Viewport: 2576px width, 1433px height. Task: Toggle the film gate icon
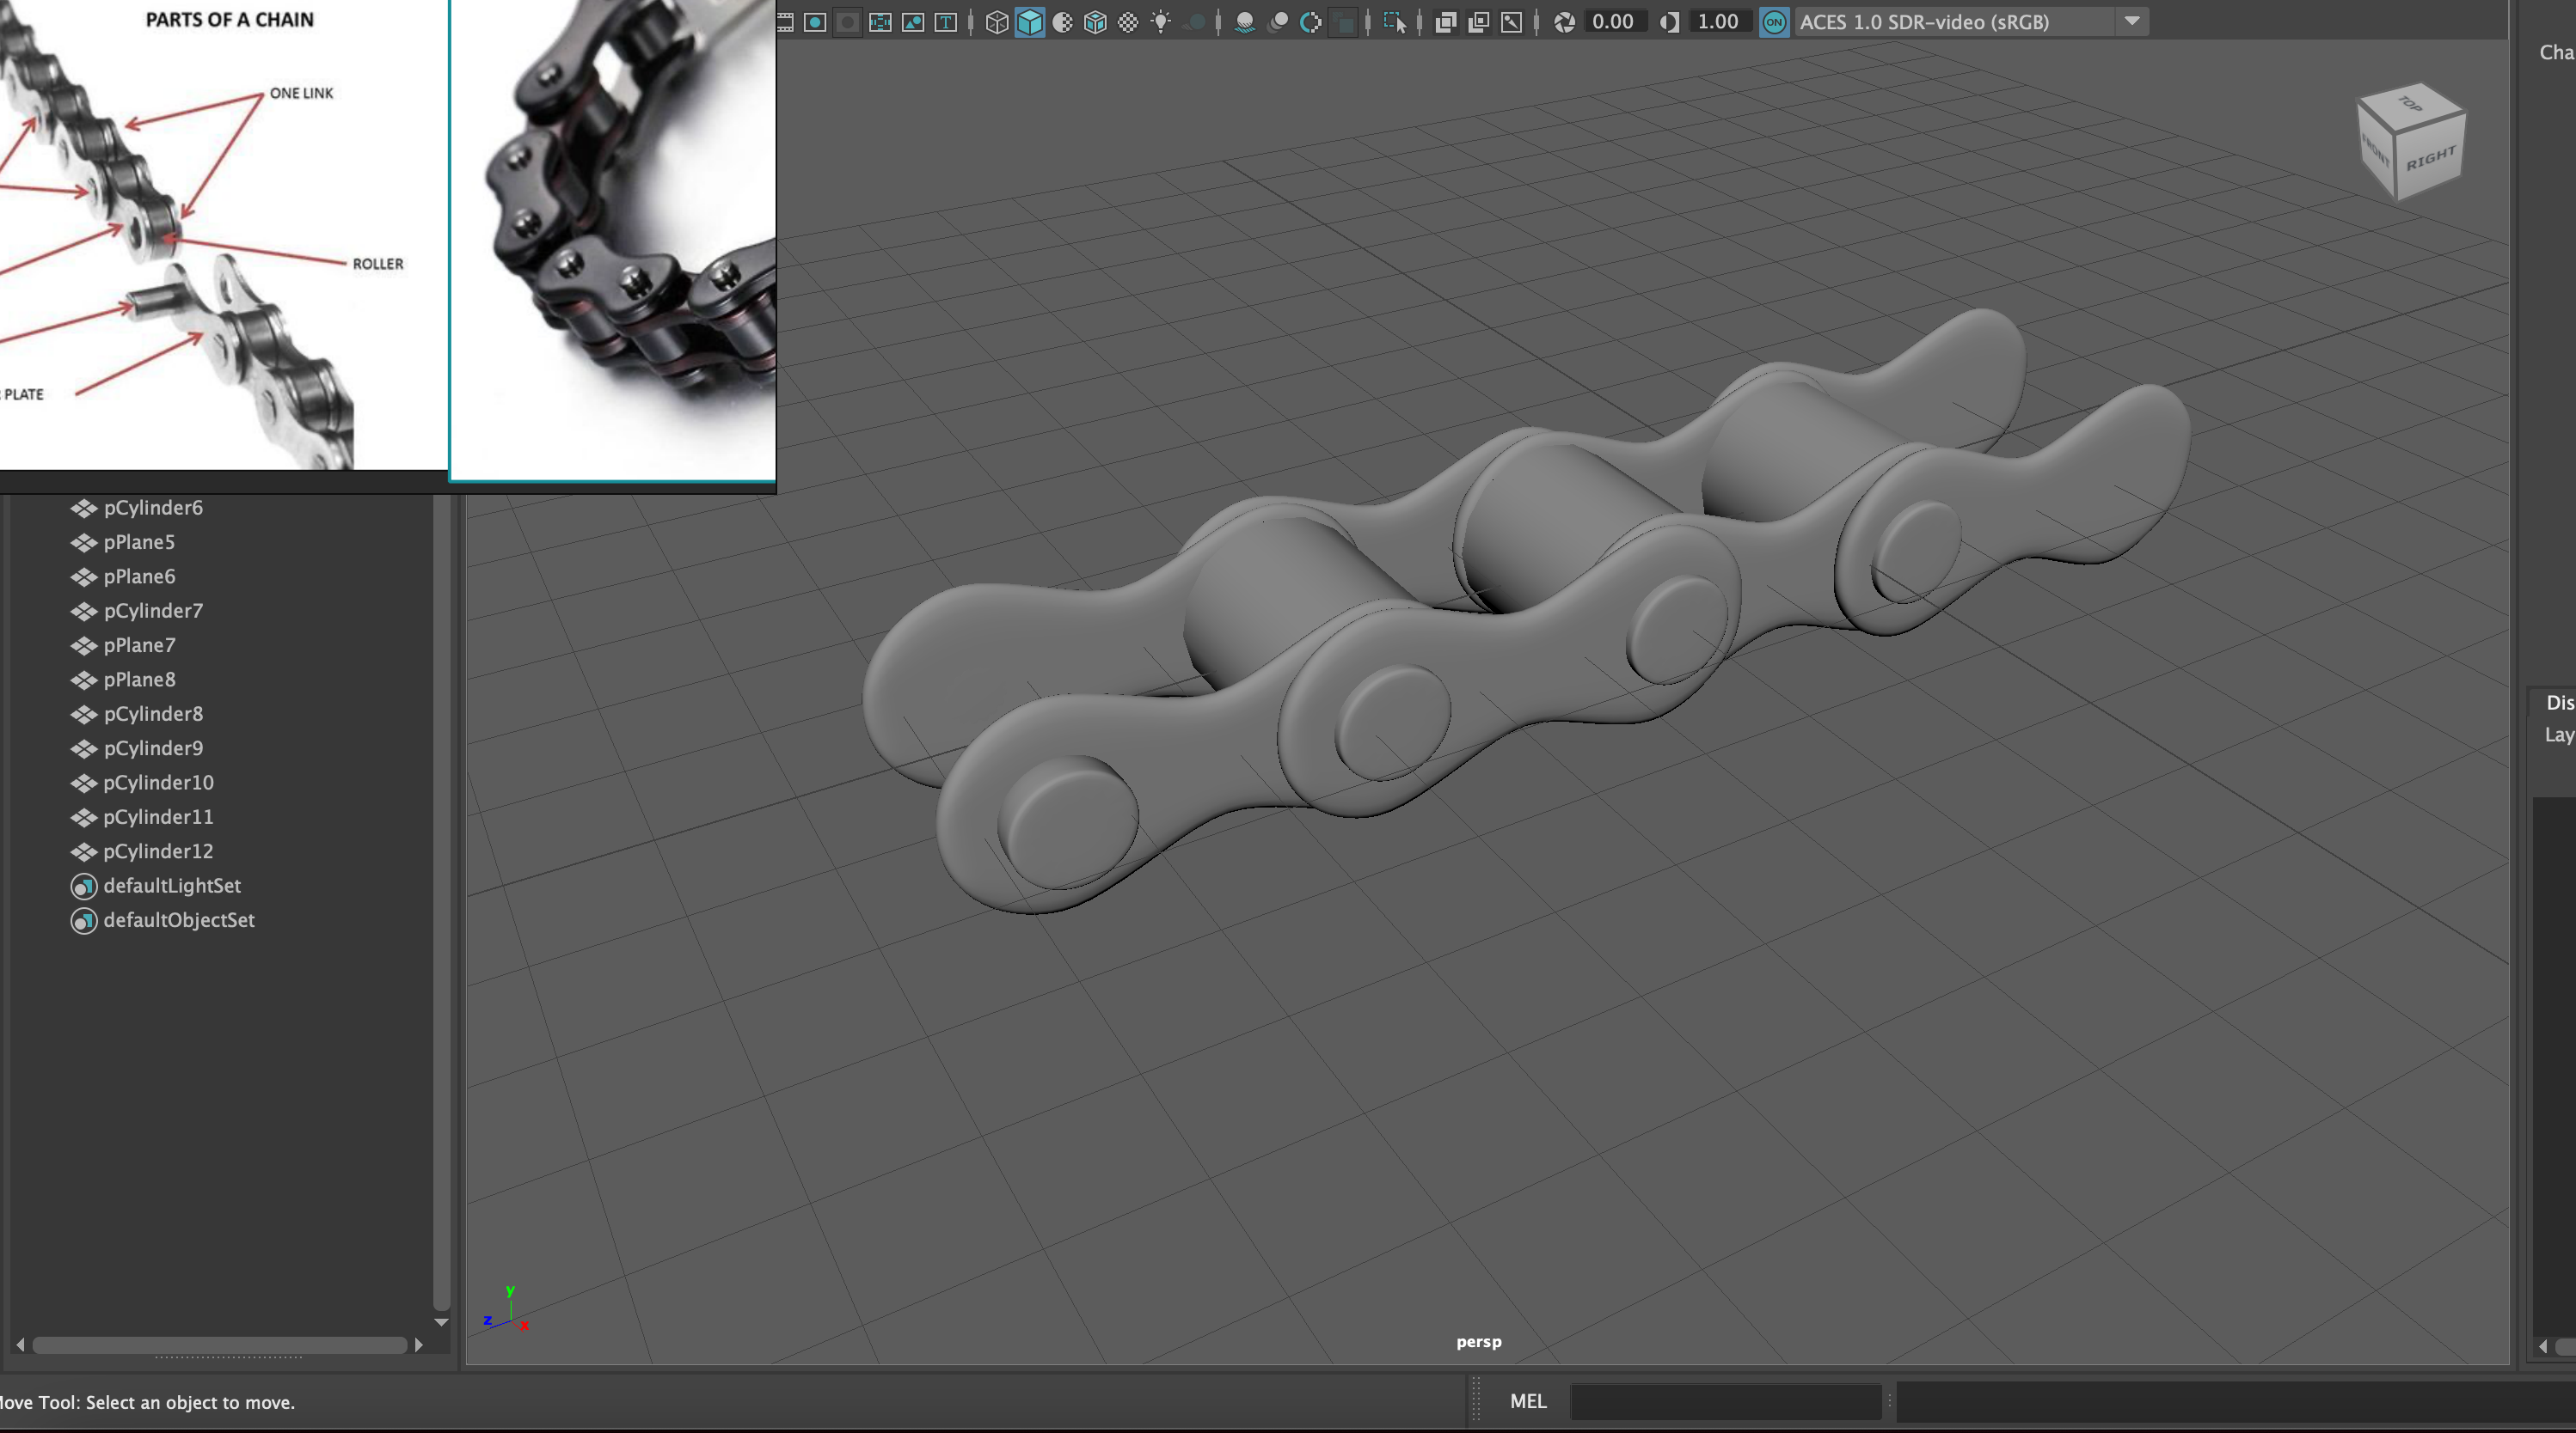[785, 22]
